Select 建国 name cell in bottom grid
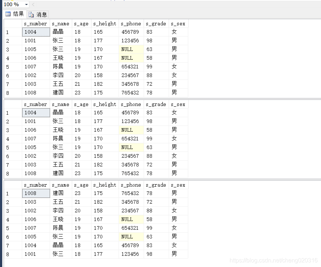The image size is (321, 267). [61, 193]
